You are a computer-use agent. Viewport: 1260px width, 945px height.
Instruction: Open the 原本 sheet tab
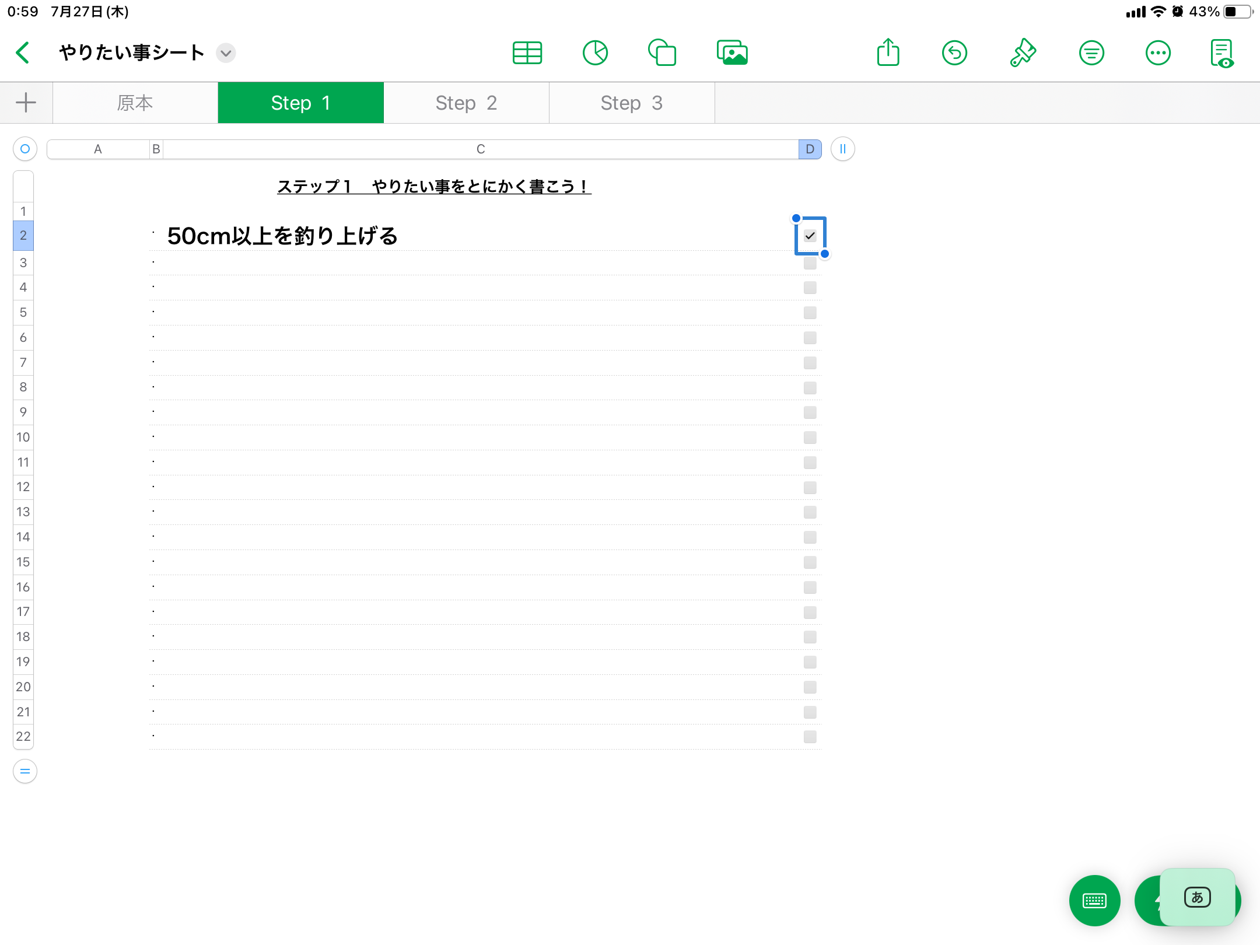135,103
